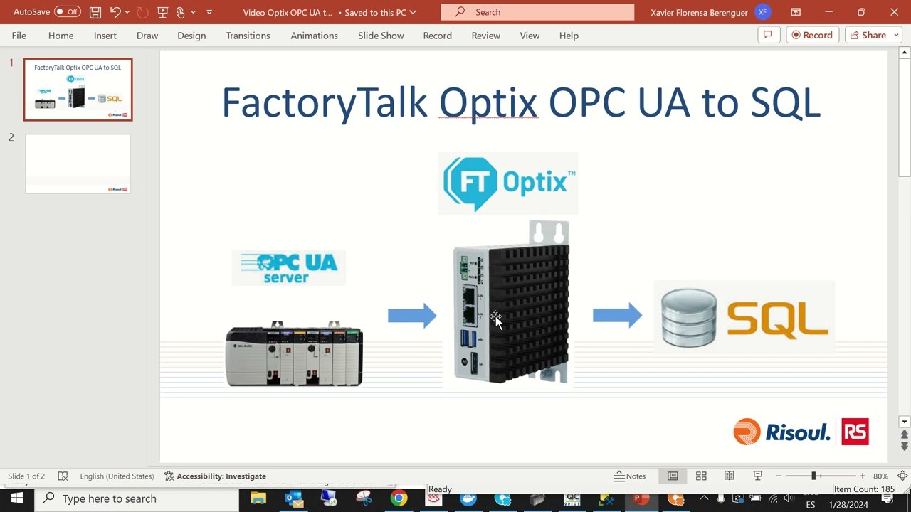Go to the Record ribbon tab

tap(437, 36)
